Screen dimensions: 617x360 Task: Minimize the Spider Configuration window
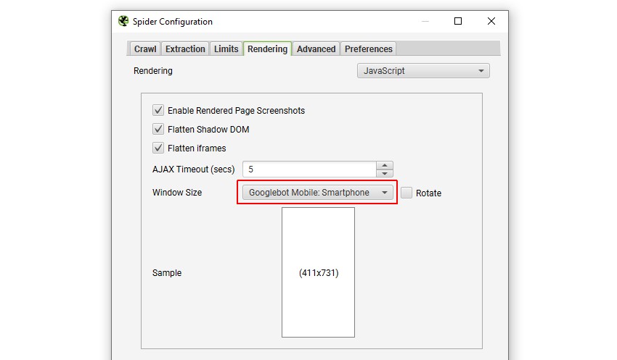[x=425, y=22]
